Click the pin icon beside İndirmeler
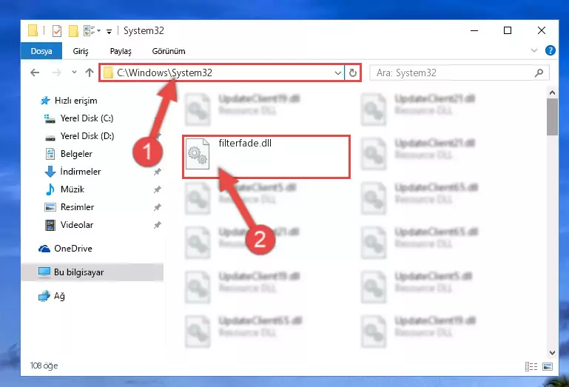The height and width of the screenshot is (387, 569). point(157,172)
